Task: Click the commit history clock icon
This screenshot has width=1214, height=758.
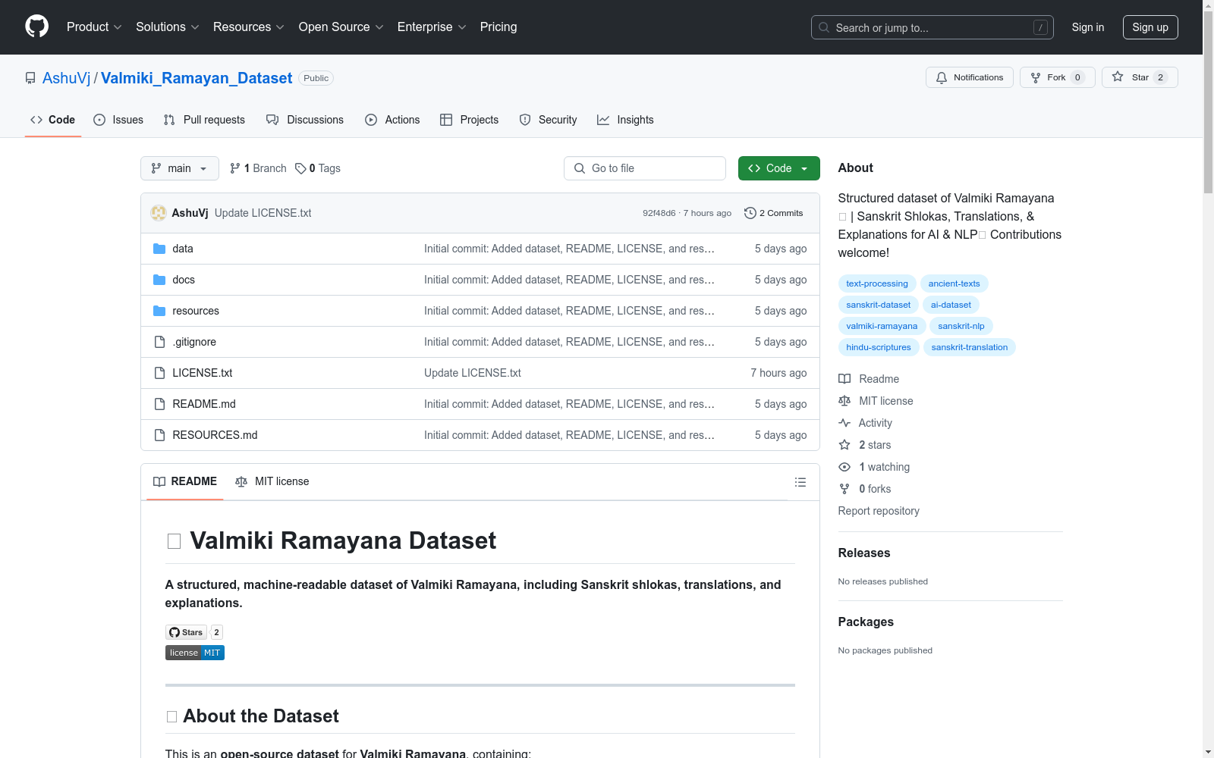Action: click(750, 213)
